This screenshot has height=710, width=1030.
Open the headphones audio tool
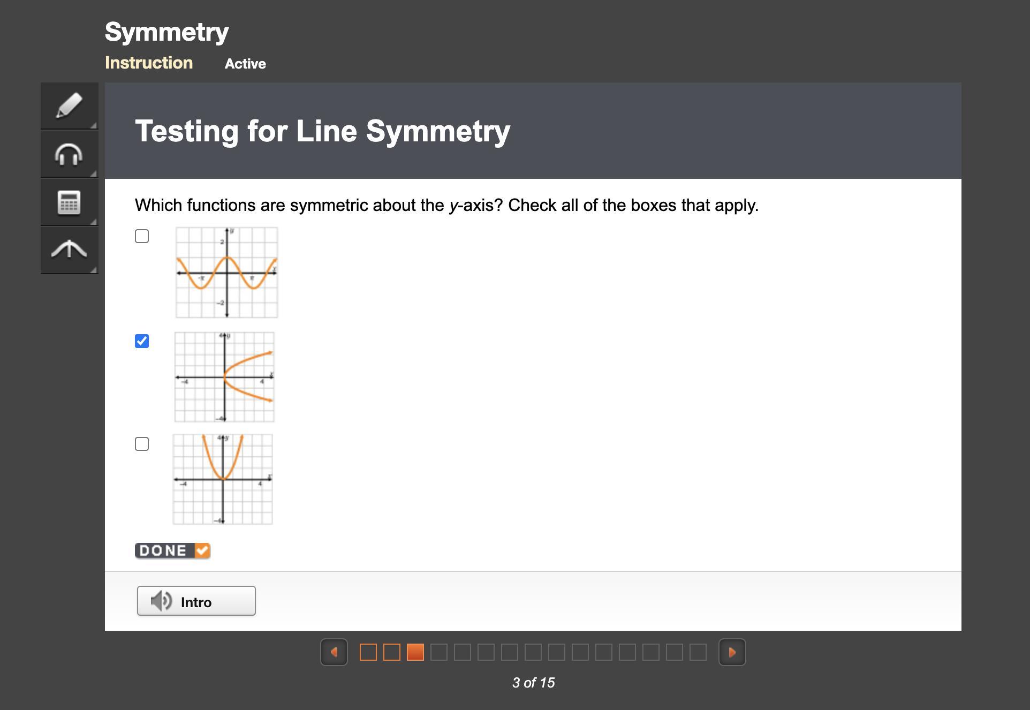point(69,154)
